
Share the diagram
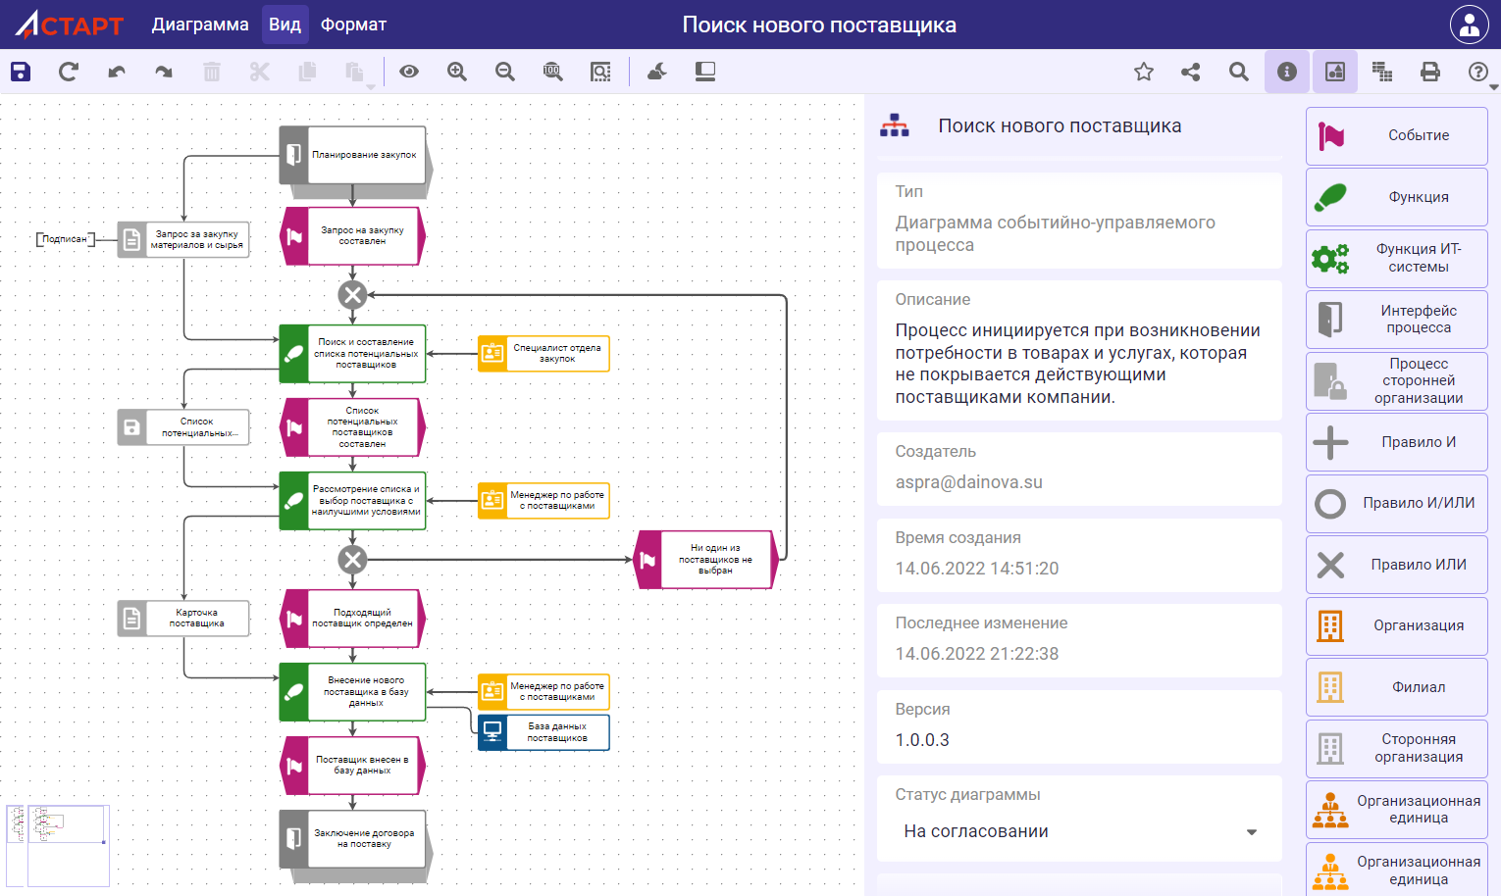tap(1191, 72)
